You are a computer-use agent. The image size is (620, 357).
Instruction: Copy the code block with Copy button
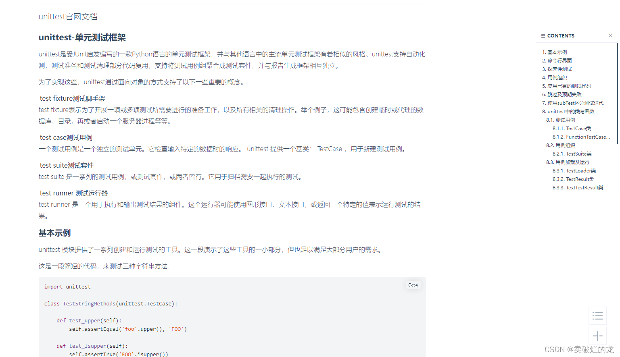(x=413, y=285)
